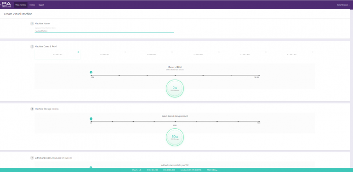The height and width of the screenshot is (172, 353).
Task: Click the extra bandwidth slider handle
Action: pos(91,167)
